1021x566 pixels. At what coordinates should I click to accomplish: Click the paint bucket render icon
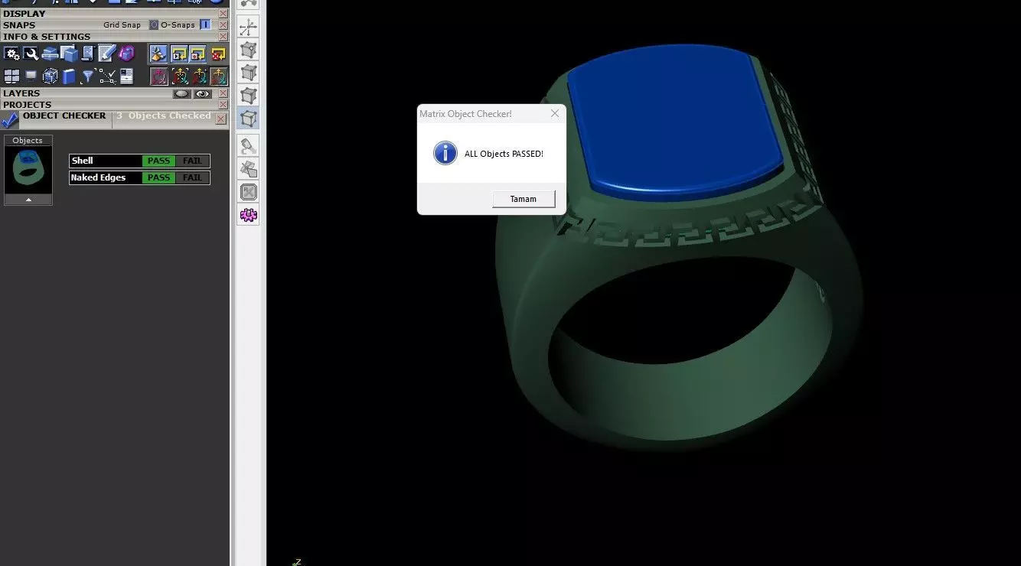click(x=249, y=145)
